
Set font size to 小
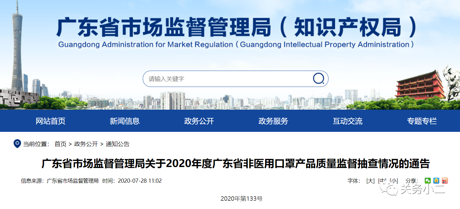pos(394,181)
